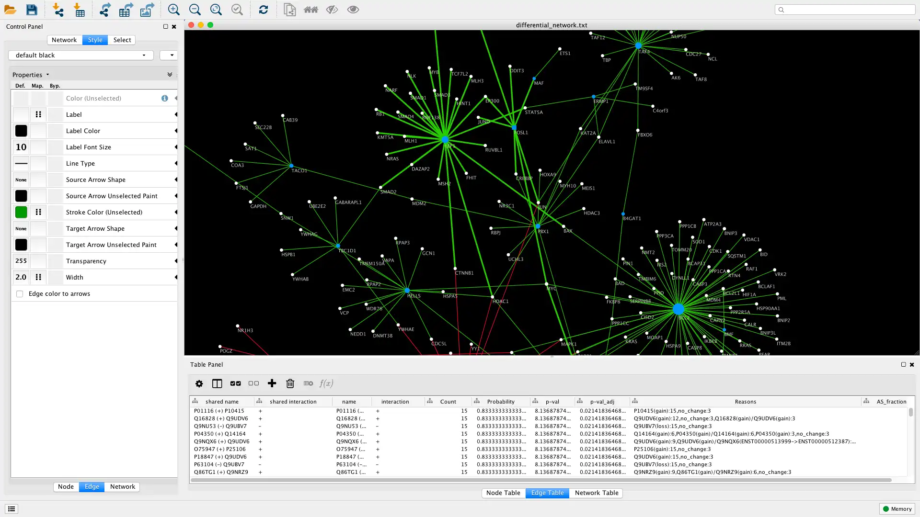Image resolution: width=920 pixels, height=517 pixels.
Task: Click the zoom out icon in toolbar
Action: (x=195, y=10)
